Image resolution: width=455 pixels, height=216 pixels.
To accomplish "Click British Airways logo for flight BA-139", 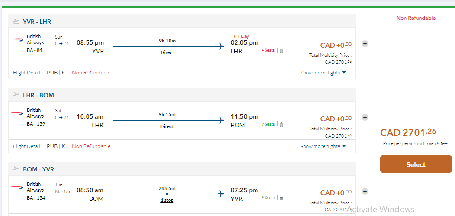I will coord(17,113).
